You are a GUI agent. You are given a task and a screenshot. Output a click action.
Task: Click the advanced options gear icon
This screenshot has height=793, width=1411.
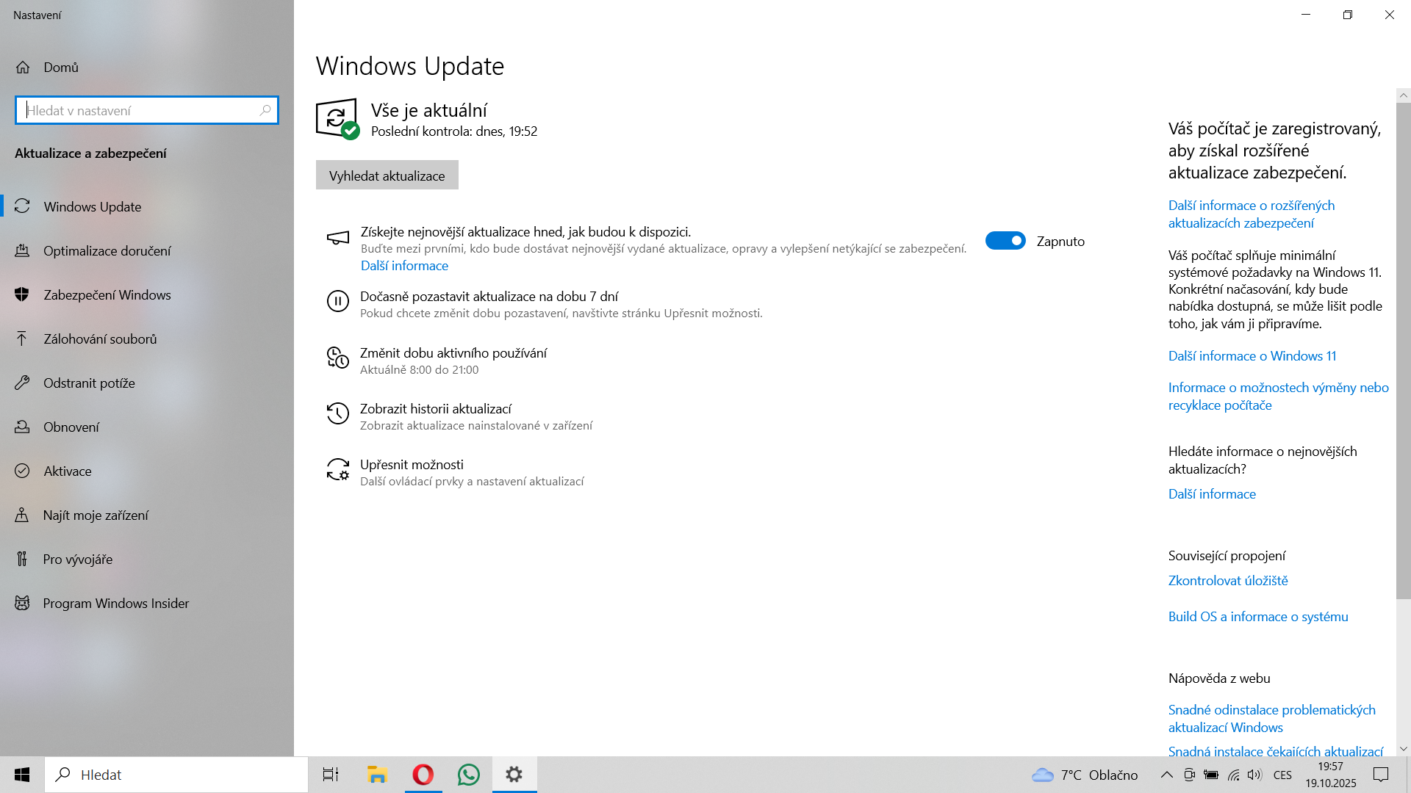click(337, 470)
